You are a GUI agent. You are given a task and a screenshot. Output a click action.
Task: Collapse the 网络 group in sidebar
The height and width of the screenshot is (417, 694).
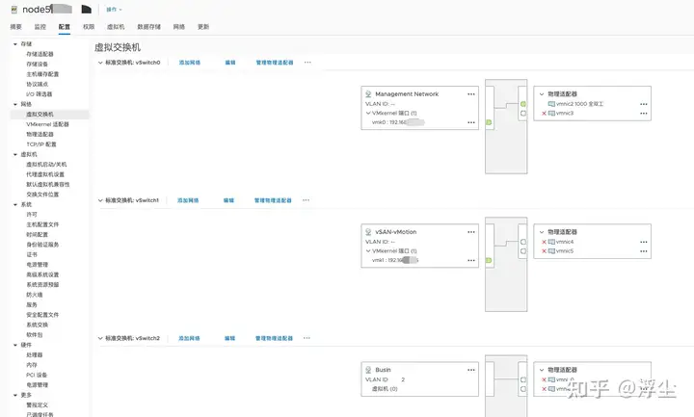[x=15, y=104]
